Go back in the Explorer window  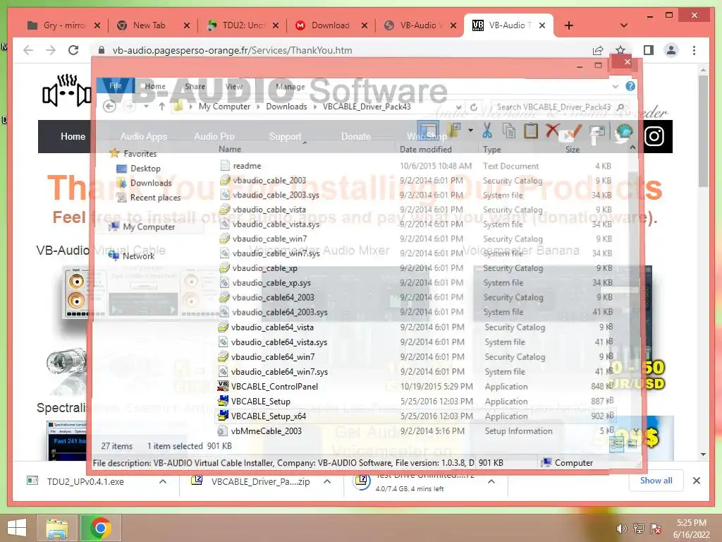[109, 107]
